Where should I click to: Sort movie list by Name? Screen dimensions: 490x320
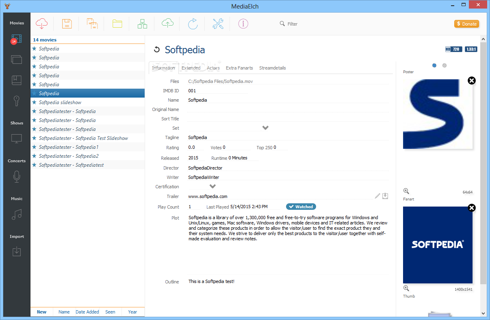[64, 312]
